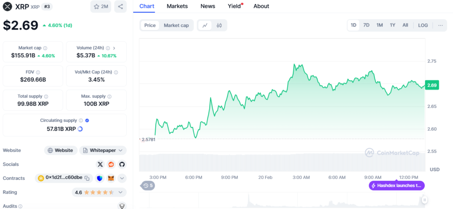The image size is (453, 209).
Task: Open Hashdex launches news marker
Action: coord(397,186)
